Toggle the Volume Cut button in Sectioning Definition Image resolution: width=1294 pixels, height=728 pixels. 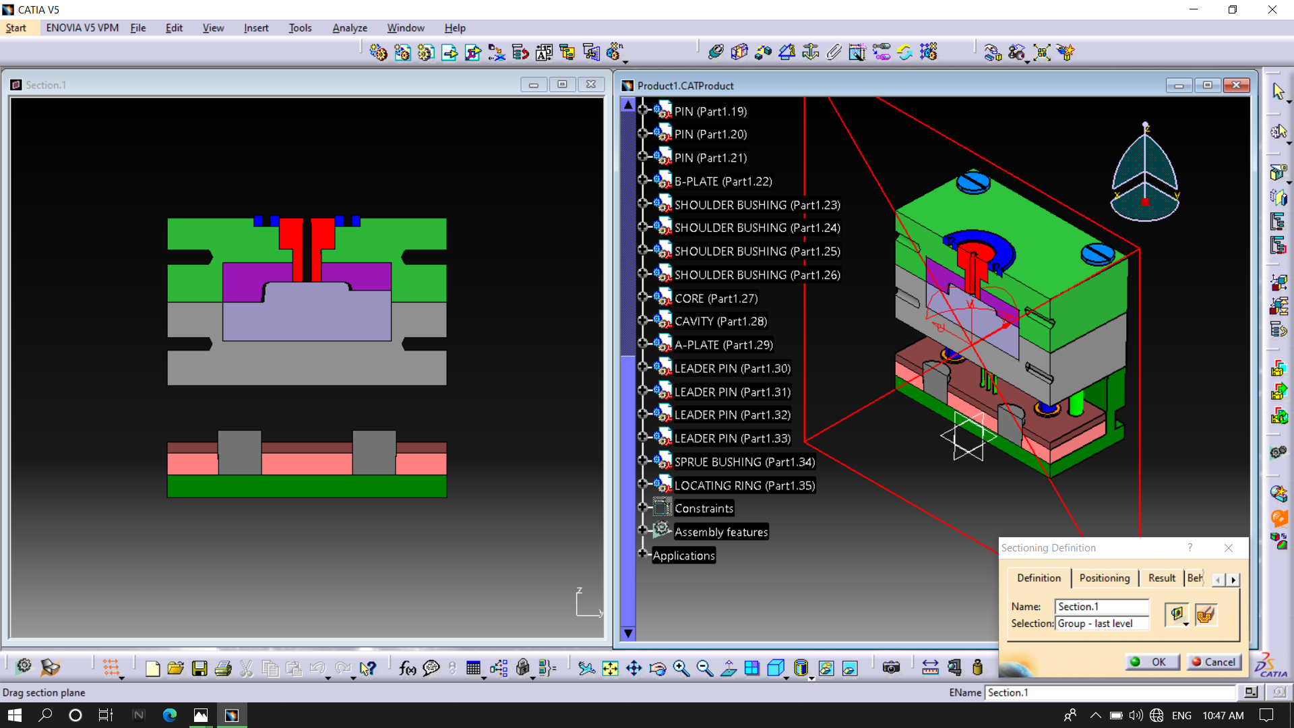click(x=1206, y=614)
